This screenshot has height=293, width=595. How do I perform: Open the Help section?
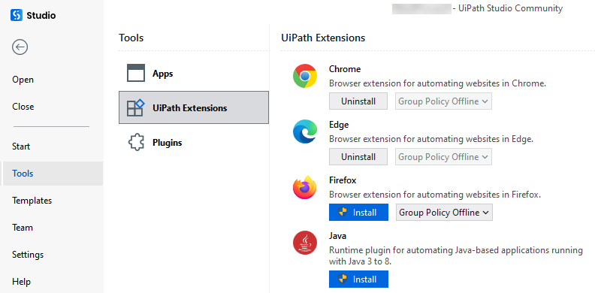tap(21, 282)
